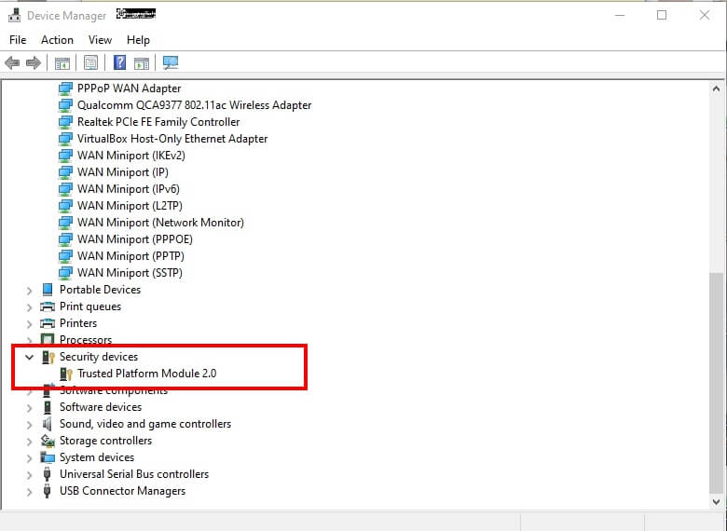Viewport: 727px width, 531px height.
Task: Collapse the Security devices category
Action: click(30, 357)
